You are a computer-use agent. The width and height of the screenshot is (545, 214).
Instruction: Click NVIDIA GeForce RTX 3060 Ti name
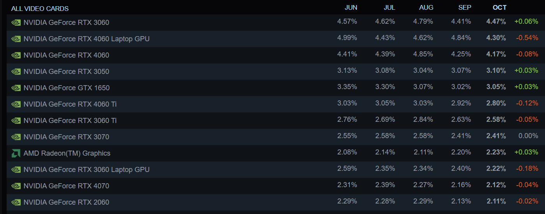[70, 121]
